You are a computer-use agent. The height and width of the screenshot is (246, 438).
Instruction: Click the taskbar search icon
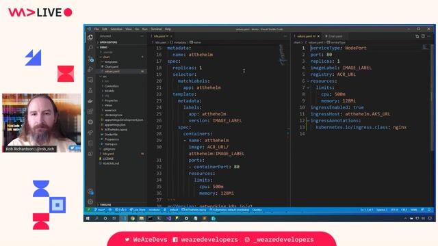96,219
